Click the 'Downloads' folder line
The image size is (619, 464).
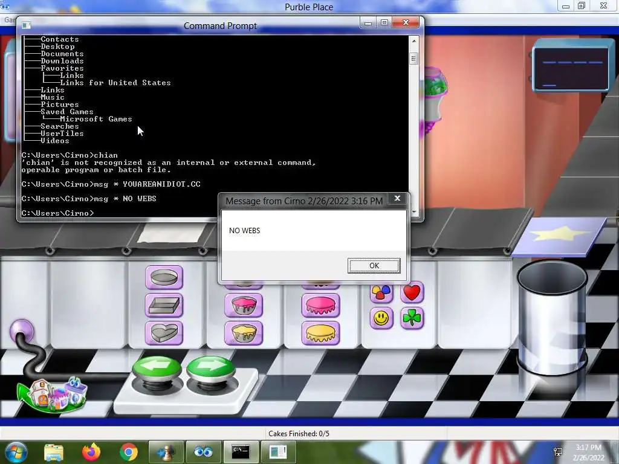pyautogui.click(x=62, y=61)
